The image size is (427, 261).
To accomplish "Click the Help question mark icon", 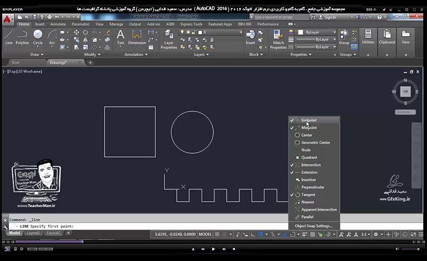I will (379, 17).
